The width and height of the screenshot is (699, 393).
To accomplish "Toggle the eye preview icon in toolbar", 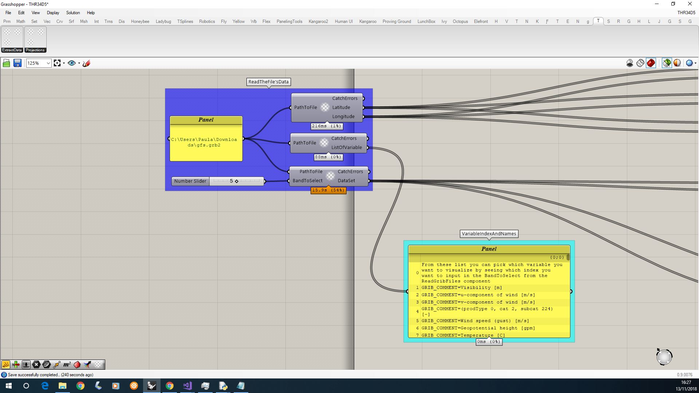I will pyautogui.click(x=71, y=63).
